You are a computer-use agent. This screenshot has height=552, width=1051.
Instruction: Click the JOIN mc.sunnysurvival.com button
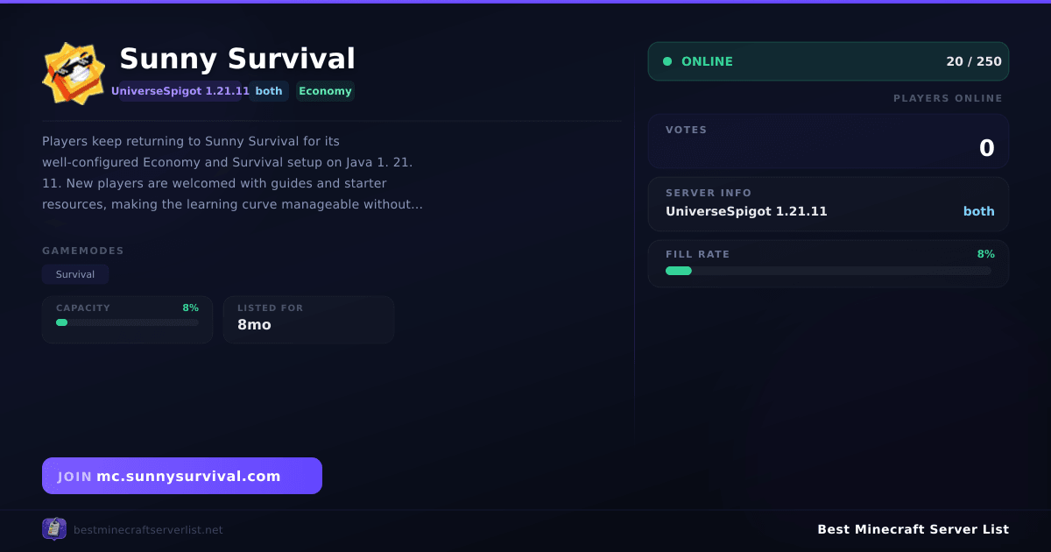182,476
